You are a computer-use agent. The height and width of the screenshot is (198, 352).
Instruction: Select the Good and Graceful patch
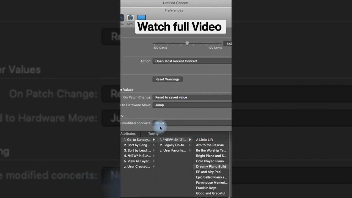[x=210, y=193]
